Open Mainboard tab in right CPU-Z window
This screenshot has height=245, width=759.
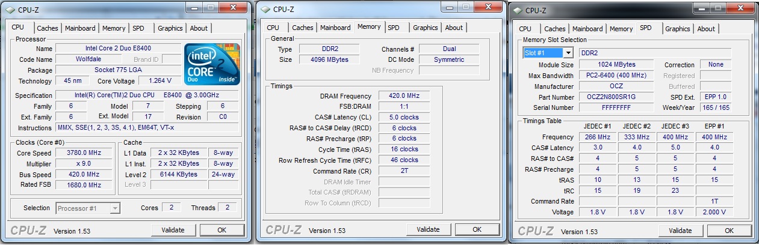587,29
